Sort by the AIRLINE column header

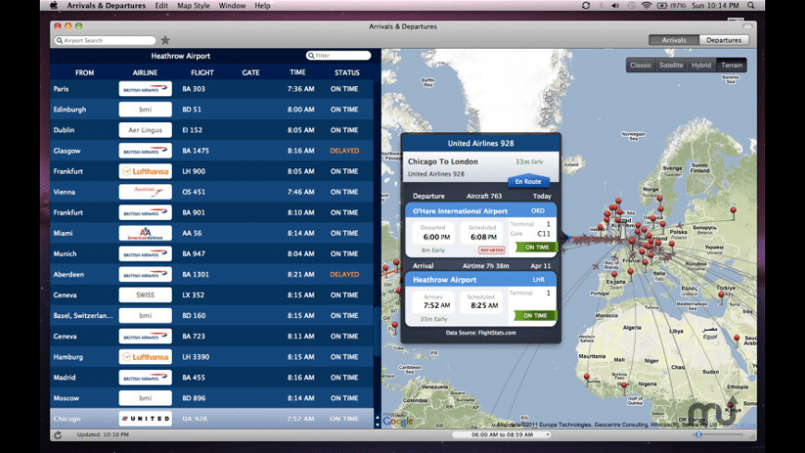(145, 73)
